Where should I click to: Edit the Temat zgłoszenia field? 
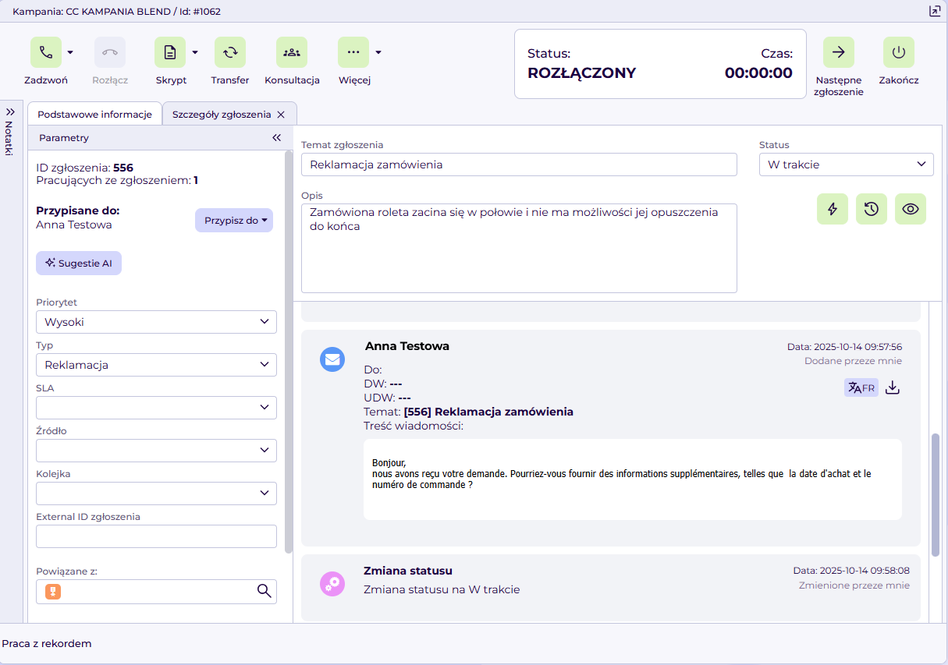519,164
